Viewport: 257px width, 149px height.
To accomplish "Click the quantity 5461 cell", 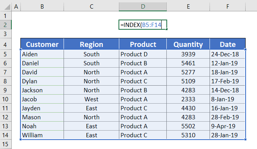I will (x=188, y=63).
